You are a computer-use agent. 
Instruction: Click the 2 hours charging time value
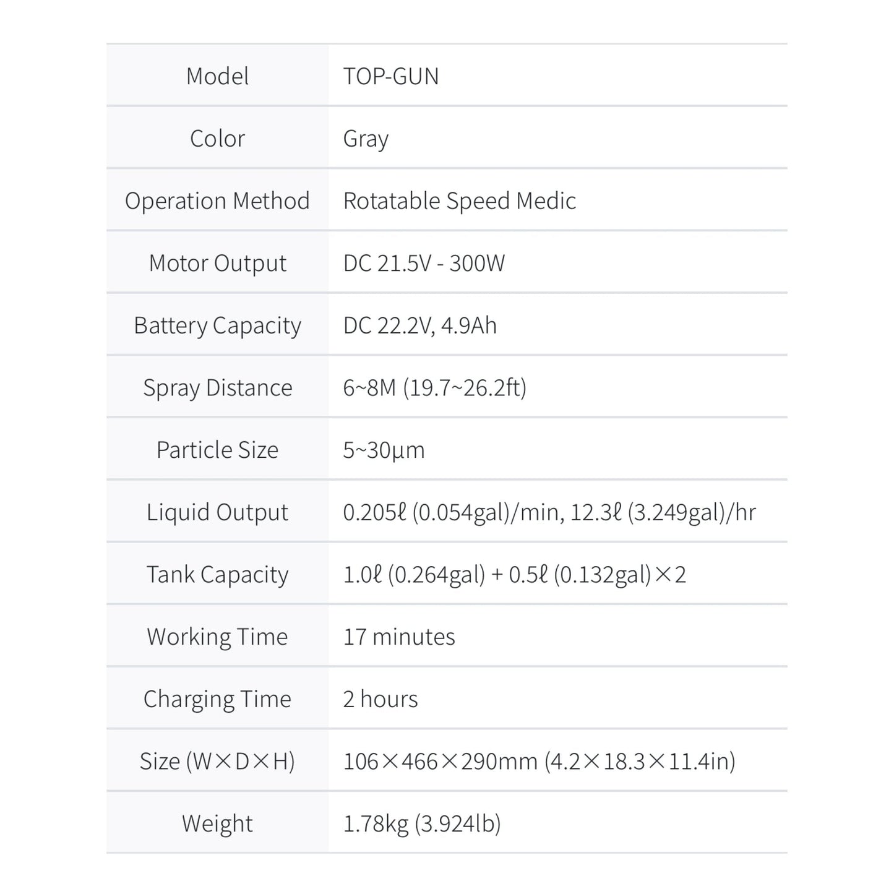click(x=380, y=699)
